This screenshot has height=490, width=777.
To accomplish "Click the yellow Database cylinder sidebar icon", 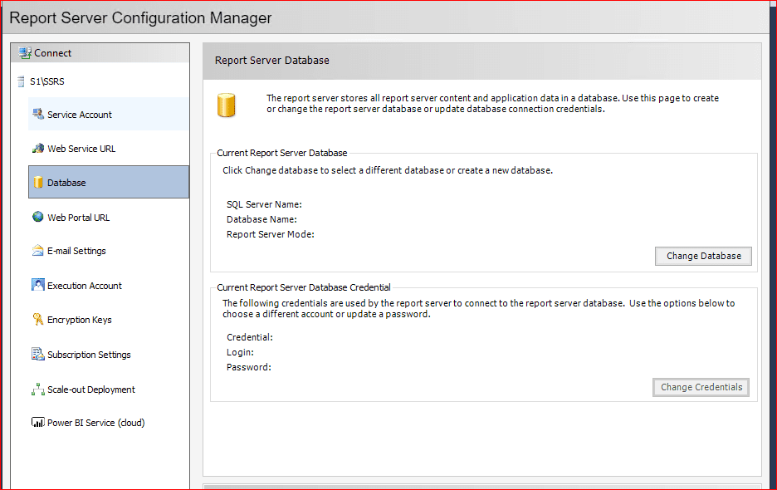I will [x=38, y=183].
